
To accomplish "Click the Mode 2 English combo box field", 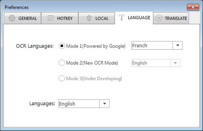I will (x=156, y=63).
